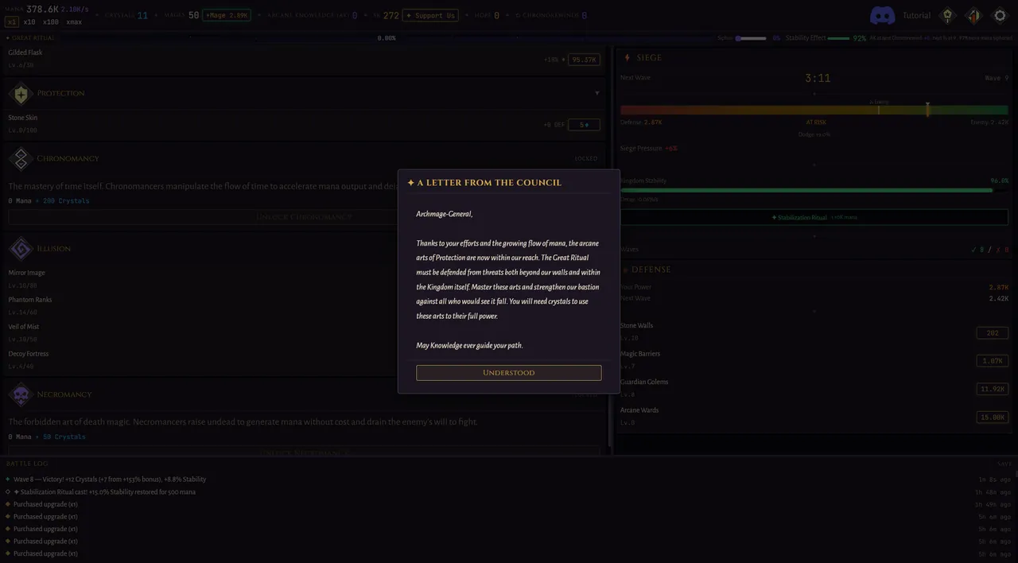The height and width of the screenshot is (563, 1018).
Task: Open the settings gear icon
Action: 1000,15
